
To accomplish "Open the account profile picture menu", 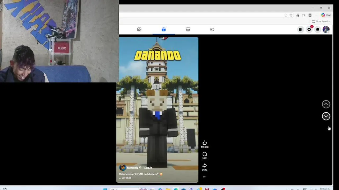I will click(326, 30).
